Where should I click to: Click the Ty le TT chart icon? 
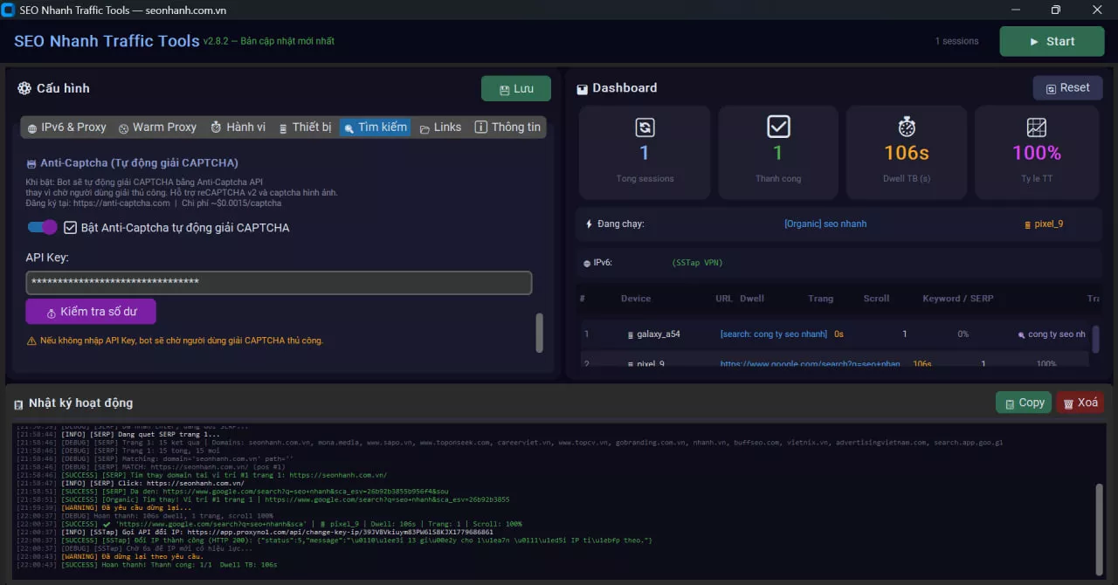(1036, 127)
